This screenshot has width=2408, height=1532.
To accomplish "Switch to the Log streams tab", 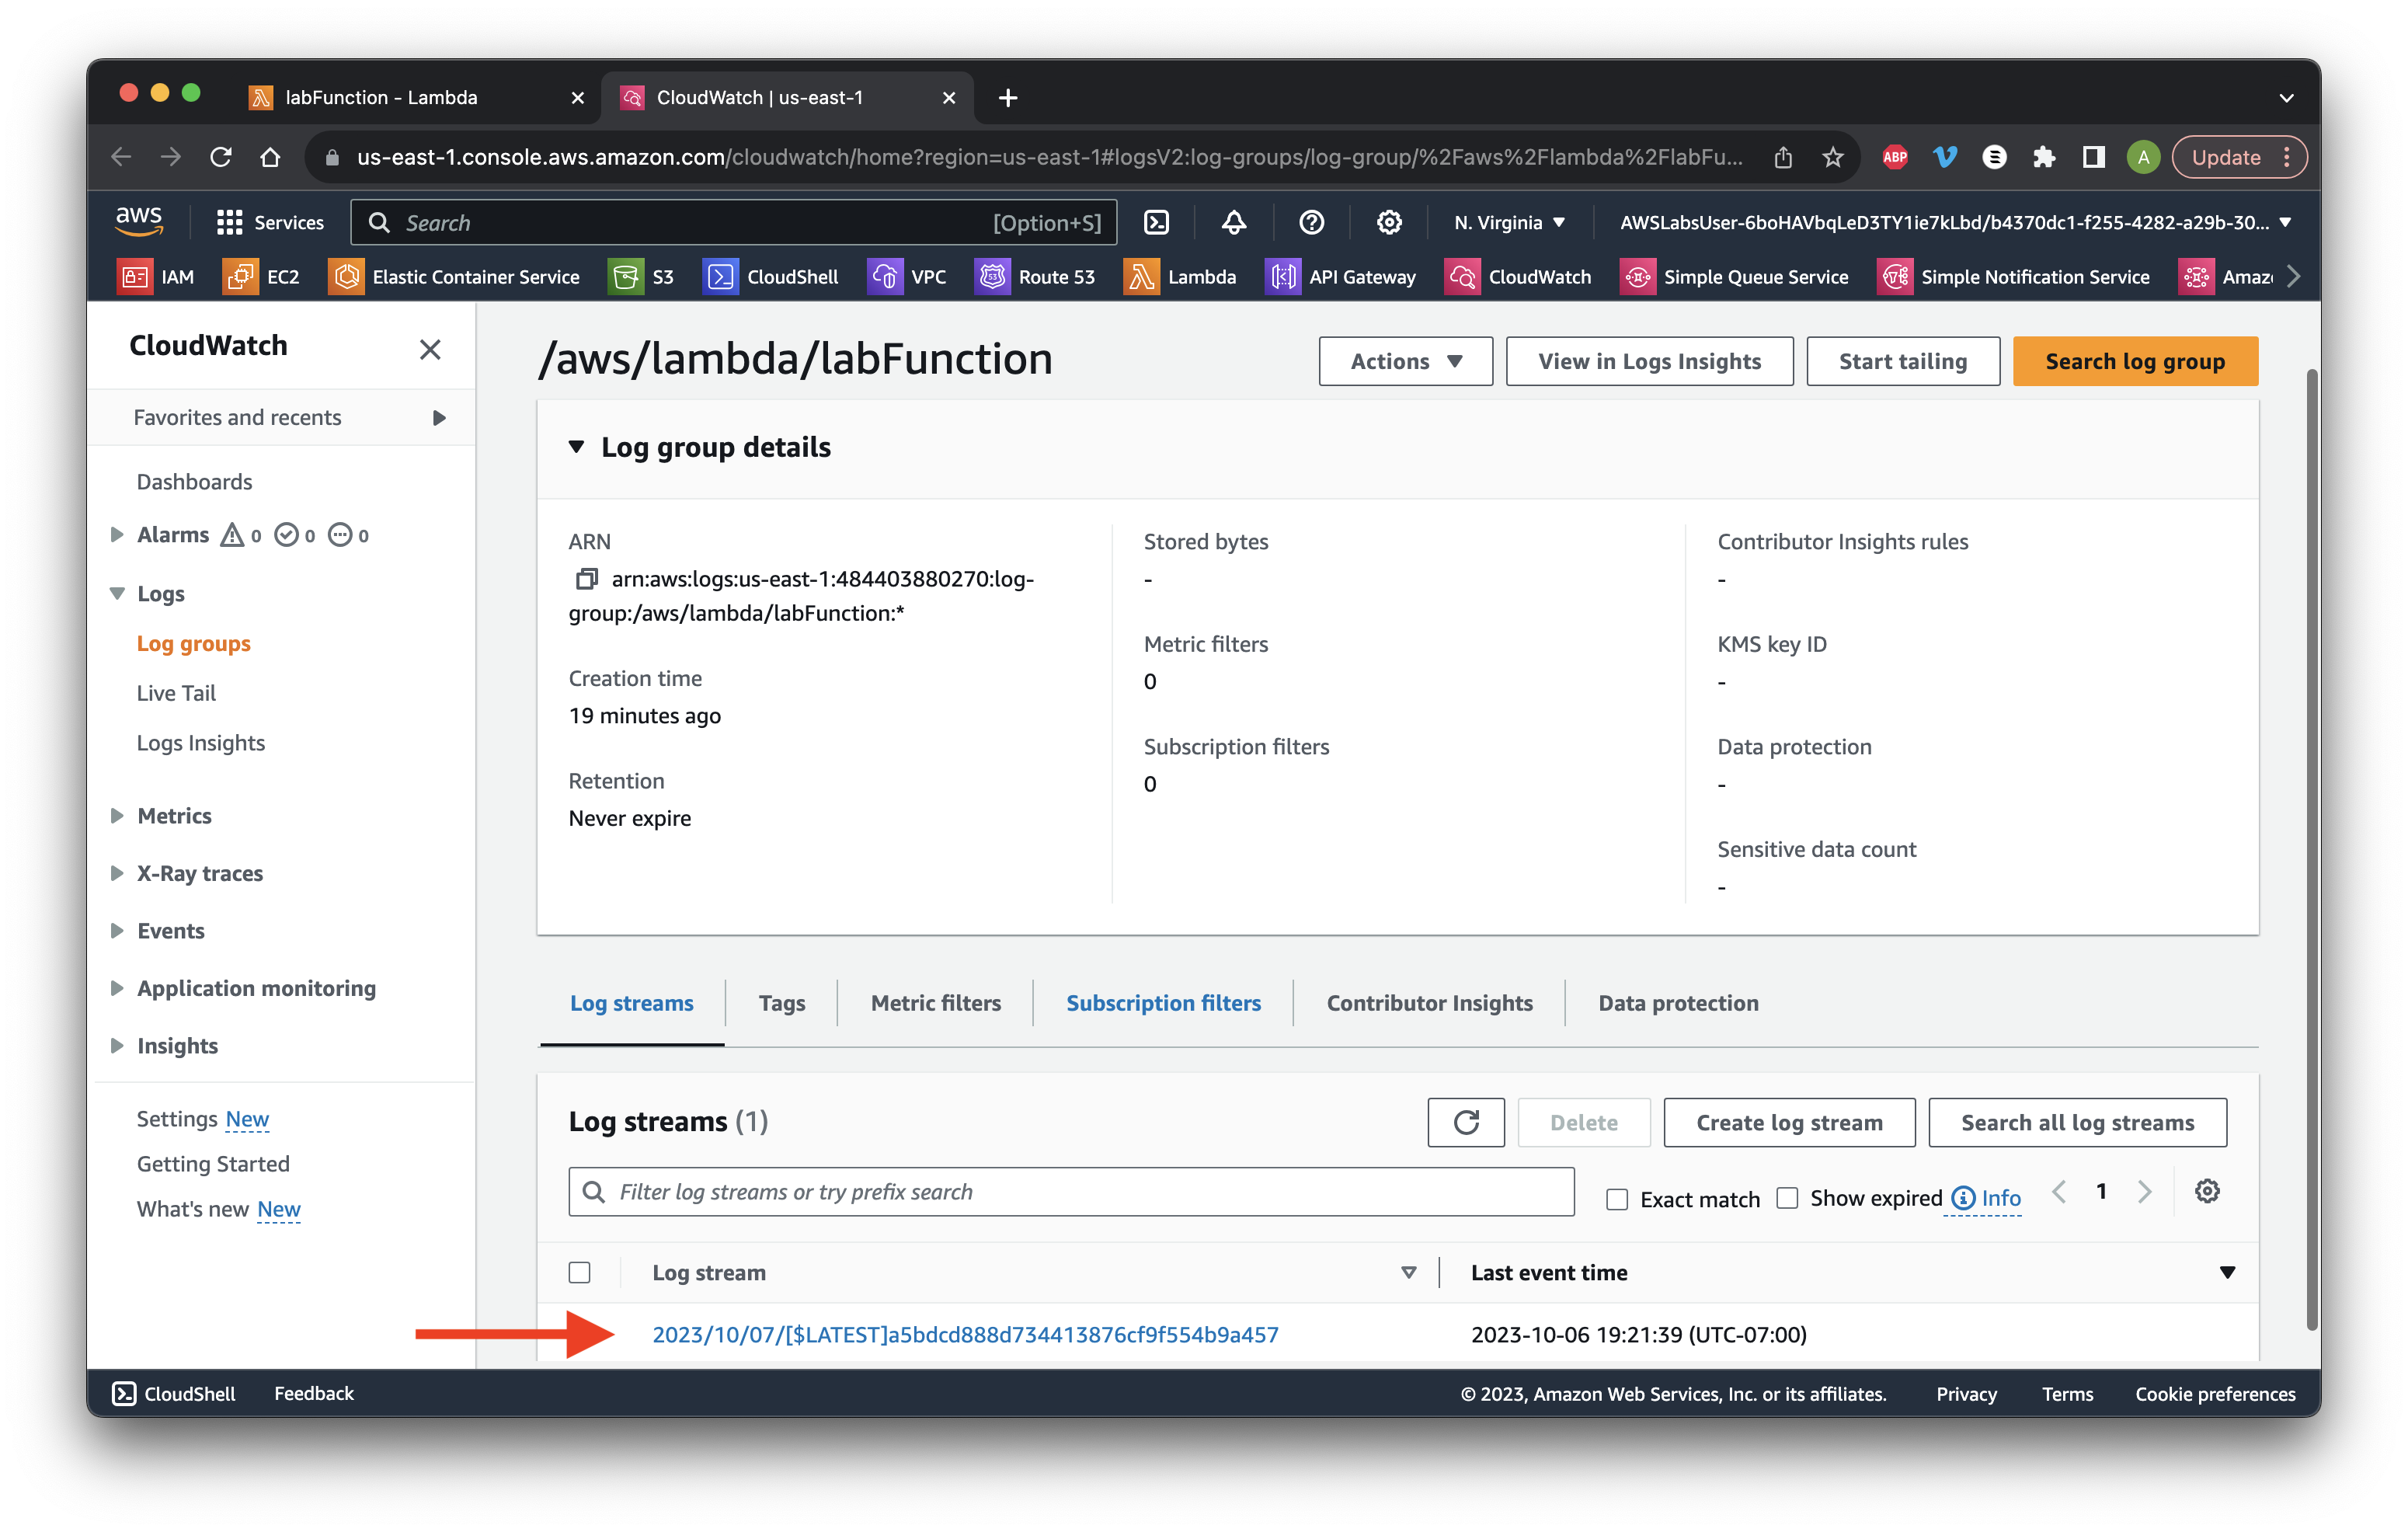I will coord(631,1002).
